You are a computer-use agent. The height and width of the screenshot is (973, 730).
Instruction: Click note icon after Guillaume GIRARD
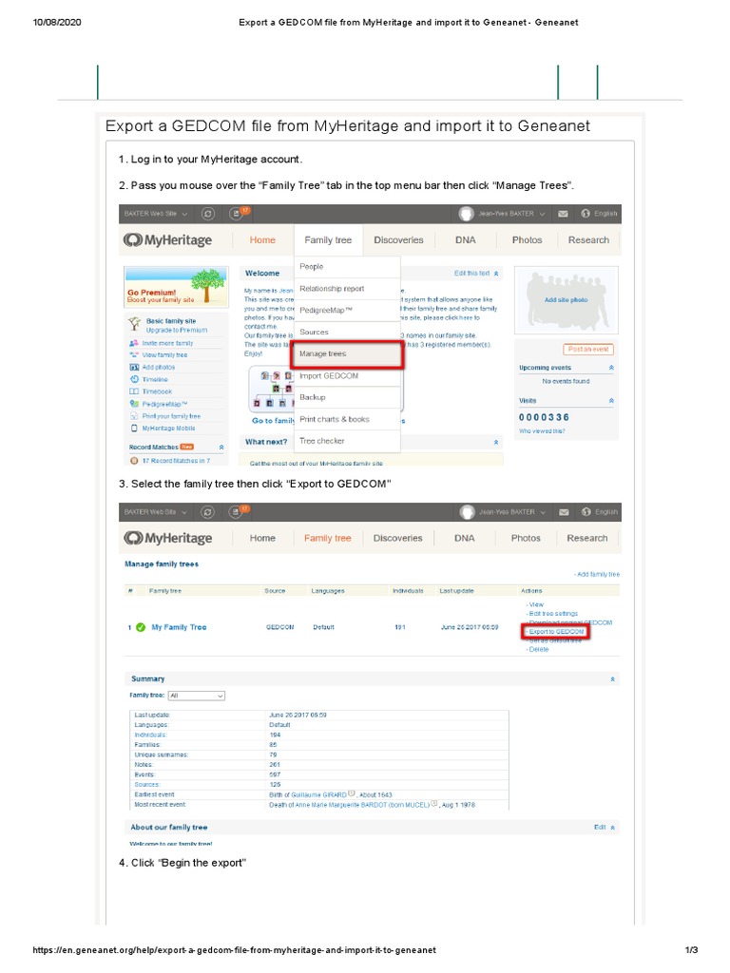pyautogui.click(x=352, y=793)
